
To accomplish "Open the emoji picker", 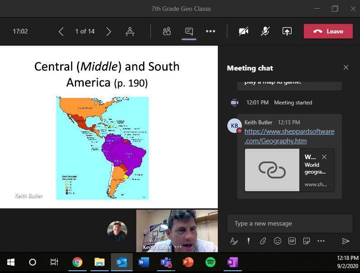I will 277,241.
